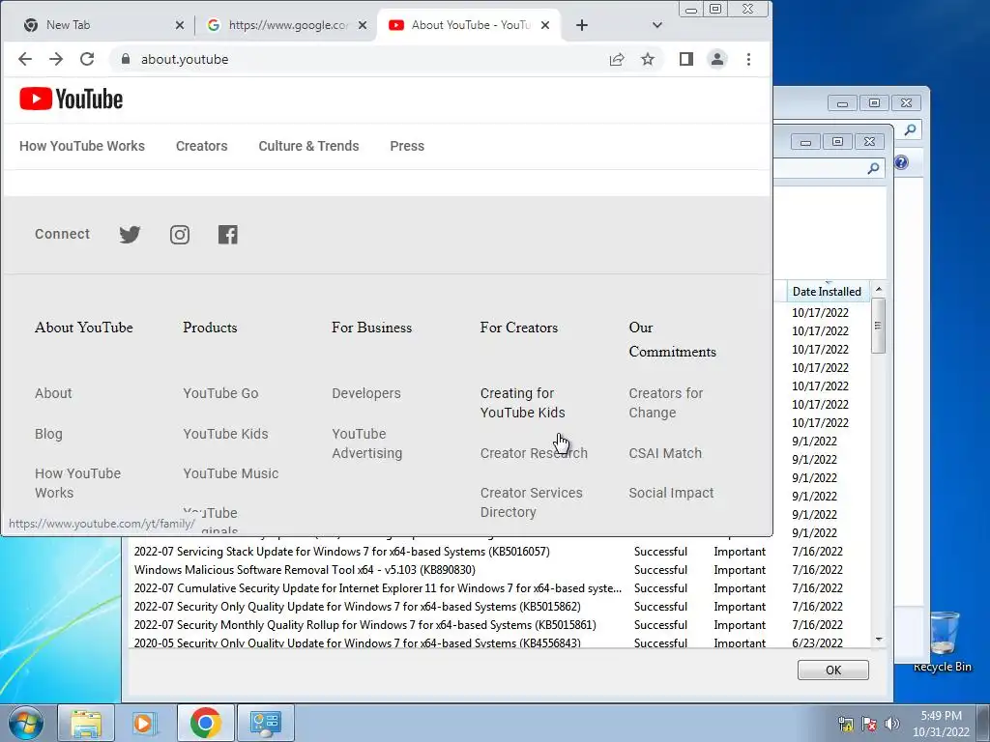Open Windows Explorer from taskbar
This screenshot has height=742, width=990.
pyautogui.click(x=86, y=723)
